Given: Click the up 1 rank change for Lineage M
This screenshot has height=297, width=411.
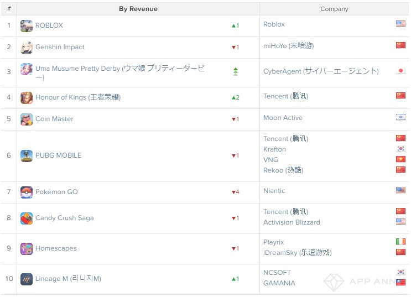Looking at the screenshot, I should 236,279.
